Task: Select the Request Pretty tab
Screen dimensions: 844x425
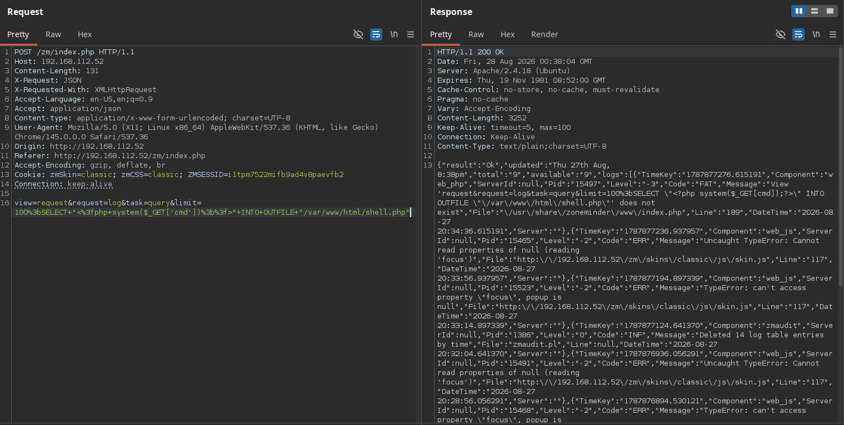Action: [x=18, y=34]
